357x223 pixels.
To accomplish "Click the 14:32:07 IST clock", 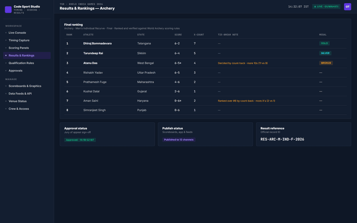I will pos(298,7).
